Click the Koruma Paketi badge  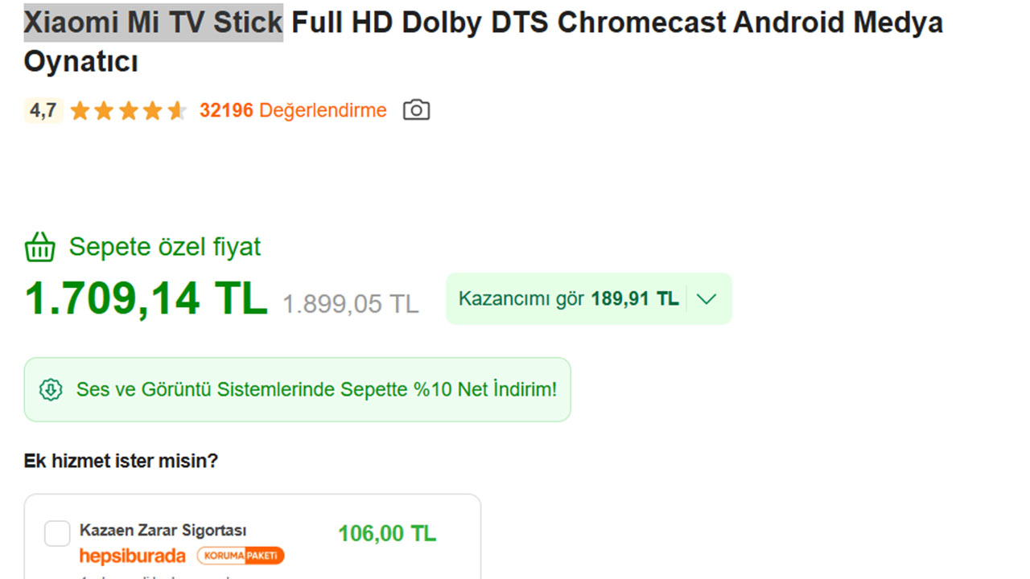click(240, 556)
